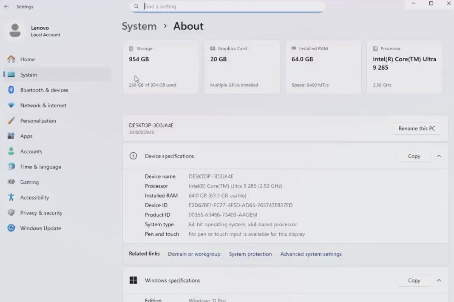Click the model number 30J50035US
454x302 pixels.
pyautogui.click(x=141, y=132)
